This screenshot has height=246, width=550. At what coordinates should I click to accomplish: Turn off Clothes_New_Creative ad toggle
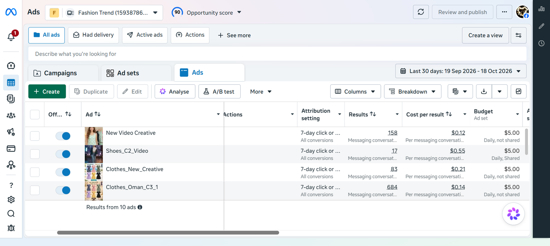[63, 172]
